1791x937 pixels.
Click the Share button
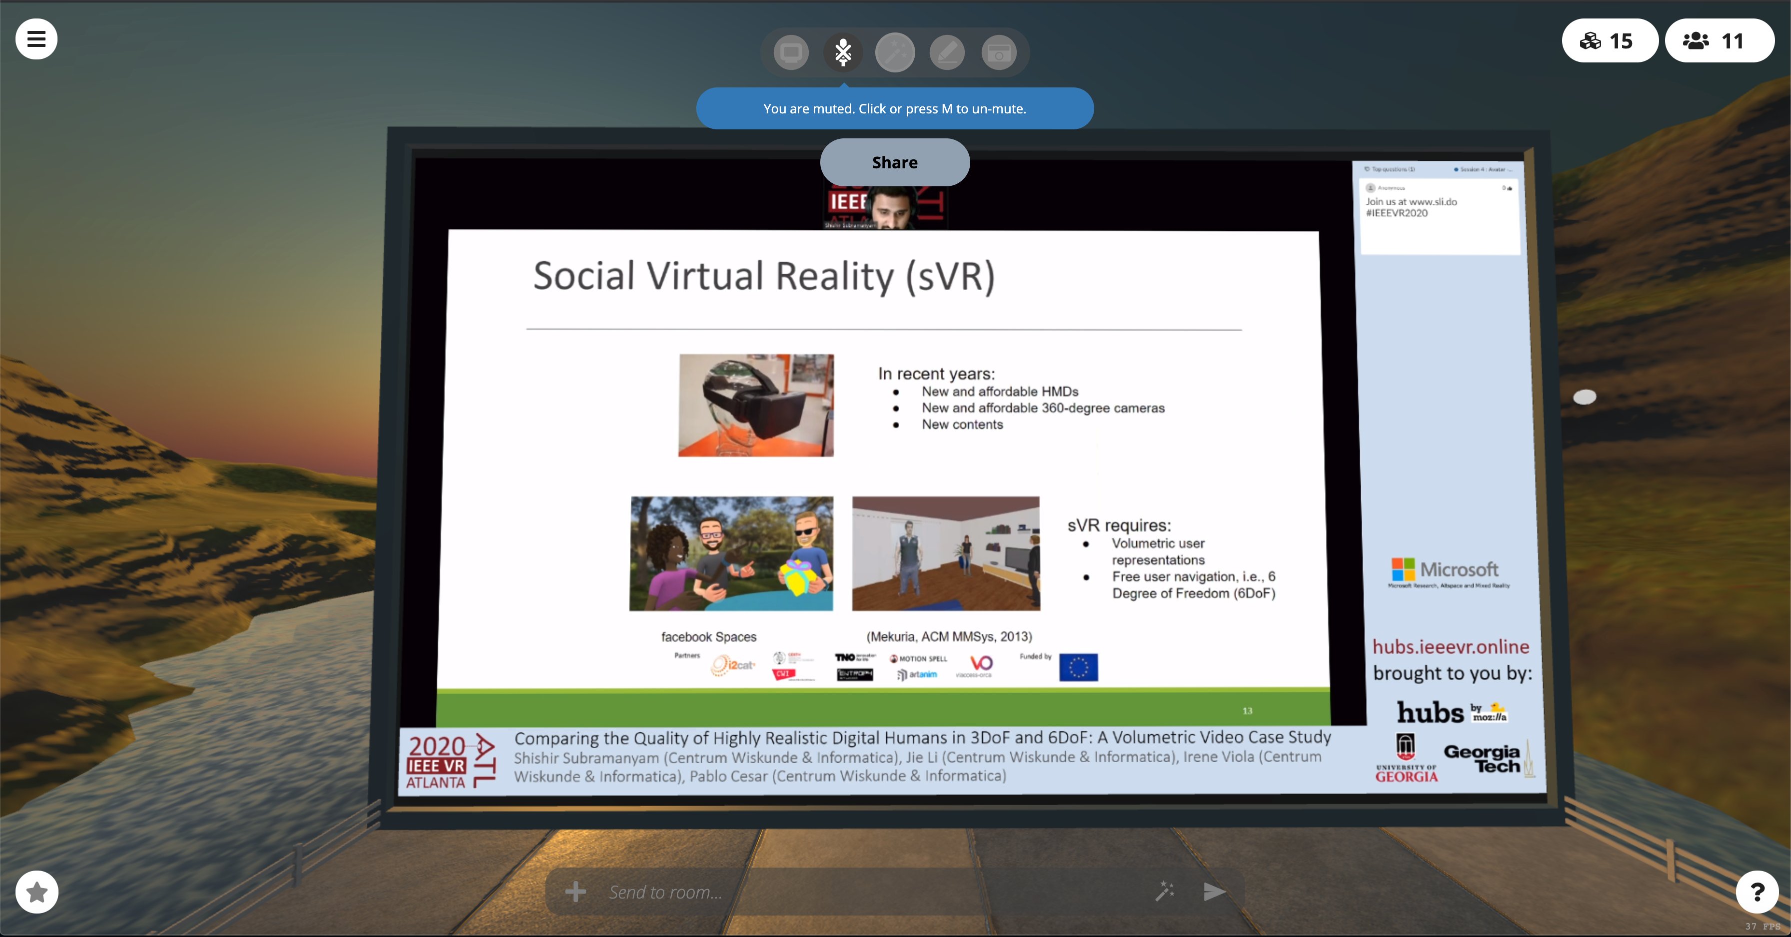point(894,162)
